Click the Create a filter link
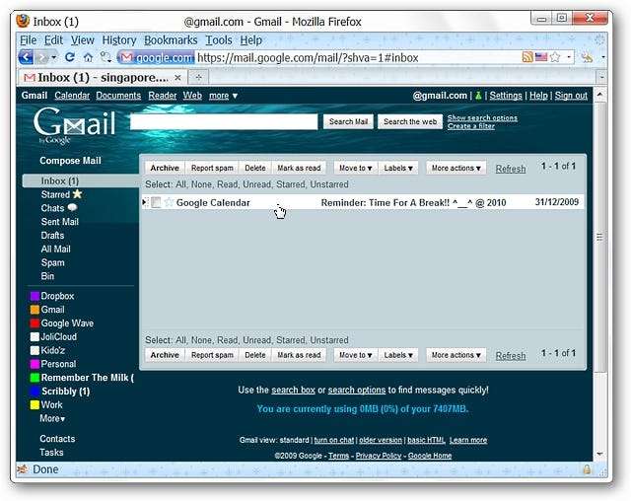631x501 pixels. (471, 126)
